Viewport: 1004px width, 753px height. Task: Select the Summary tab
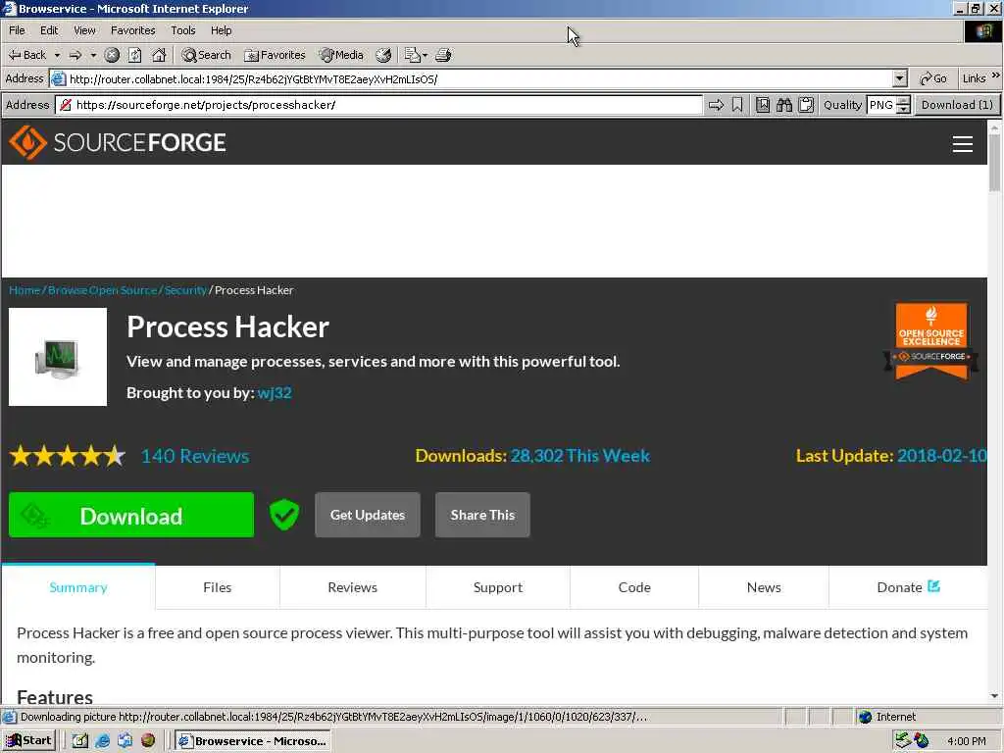78,587
